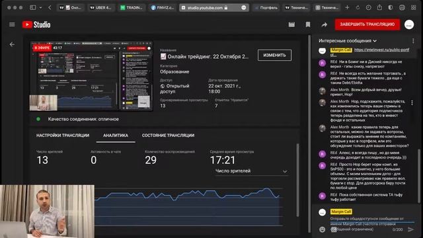Open the account avatar menu

coord(409,24)
